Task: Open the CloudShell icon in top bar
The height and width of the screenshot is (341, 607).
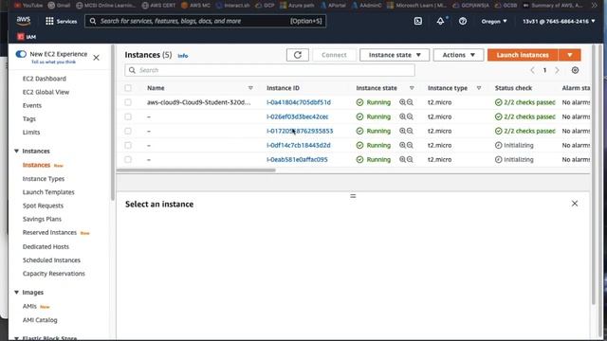Action: (x=418, y=21)
